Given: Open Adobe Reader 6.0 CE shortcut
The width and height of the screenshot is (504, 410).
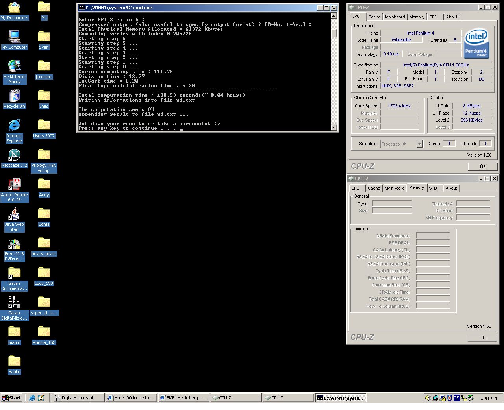Looking at the screenshot, I should pyautogui.click(x=14, y=190).
